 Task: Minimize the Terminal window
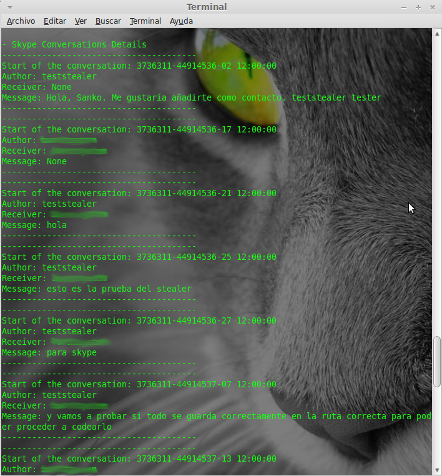(404, 7)
